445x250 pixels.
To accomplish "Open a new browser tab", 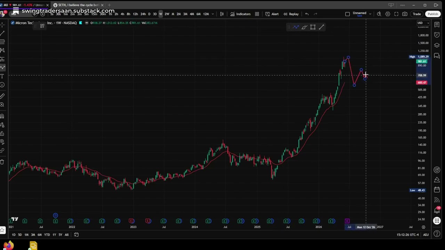I will tap(110, 5).
